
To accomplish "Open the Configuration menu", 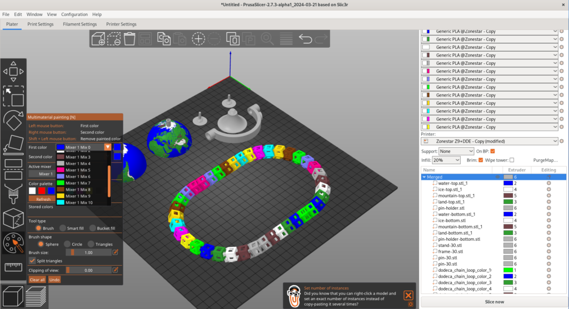I will click(x=74, y=14).
